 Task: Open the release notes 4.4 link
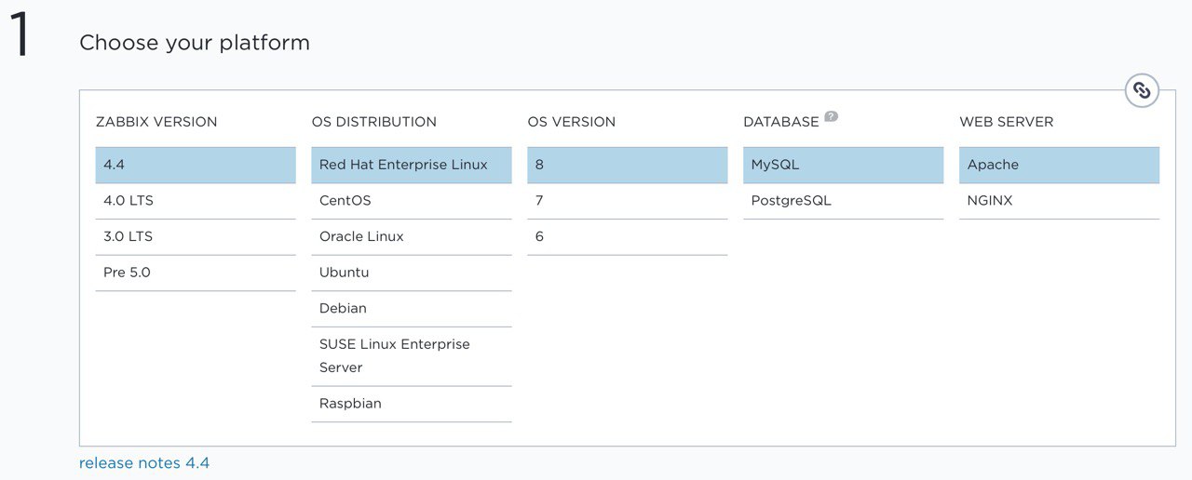[144, 462]
